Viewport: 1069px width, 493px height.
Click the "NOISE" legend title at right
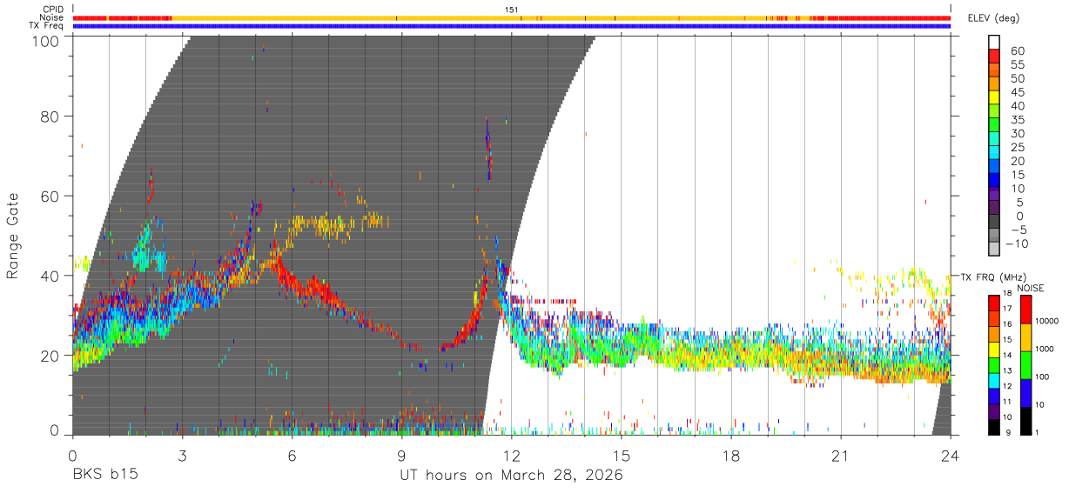(1030, 288)
